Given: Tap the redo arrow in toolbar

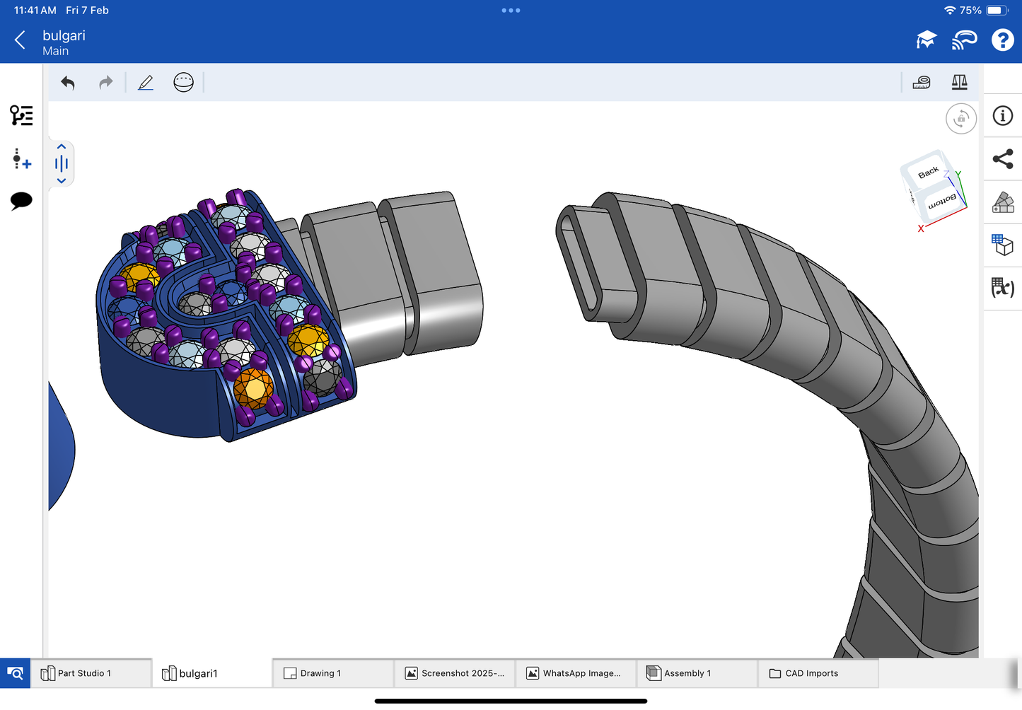Looking at the screenshot, I should 105,83.
